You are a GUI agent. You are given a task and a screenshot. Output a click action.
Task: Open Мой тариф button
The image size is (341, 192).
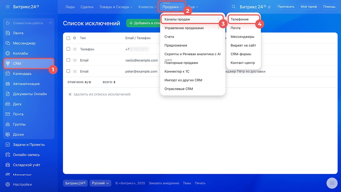coord(309,7)
